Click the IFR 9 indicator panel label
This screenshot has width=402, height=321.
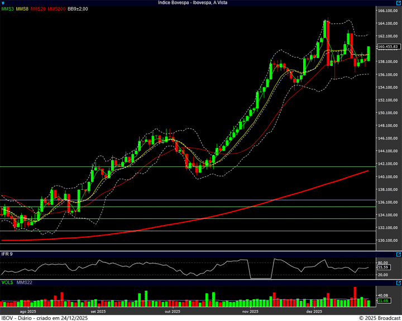tap(7, 254)
